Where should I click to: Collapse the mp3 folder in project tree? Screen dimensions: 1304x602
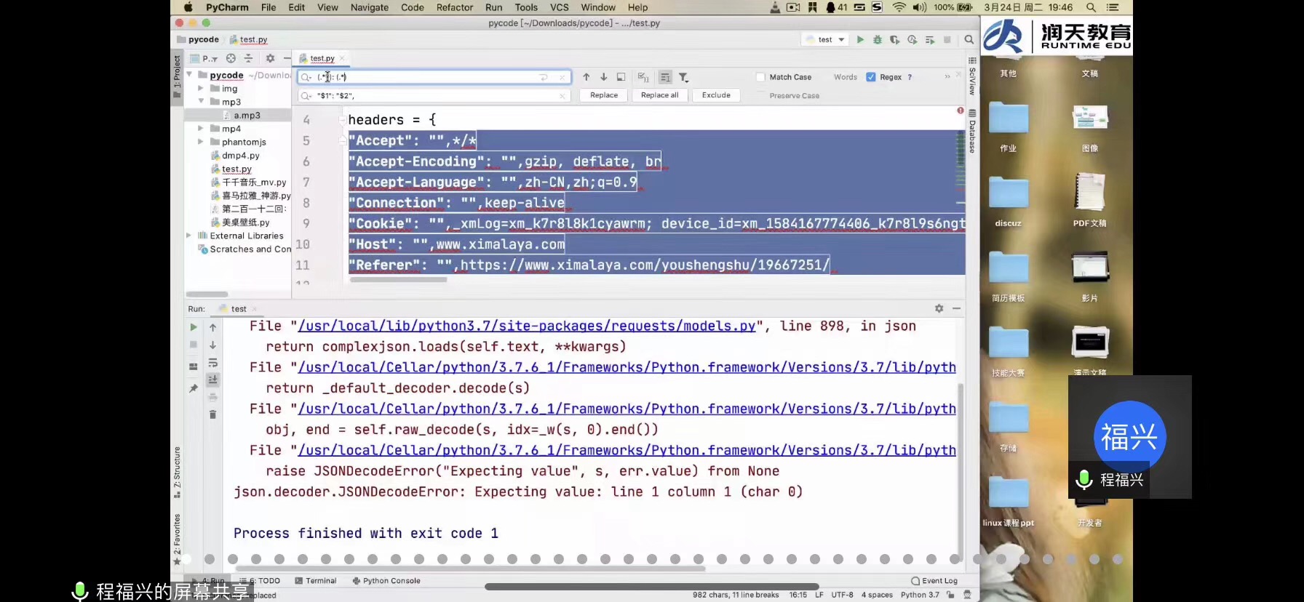[x=201, y=102]
